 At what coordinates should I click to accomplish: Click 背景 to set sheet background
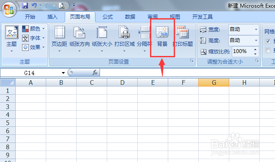tap(162, 37)
